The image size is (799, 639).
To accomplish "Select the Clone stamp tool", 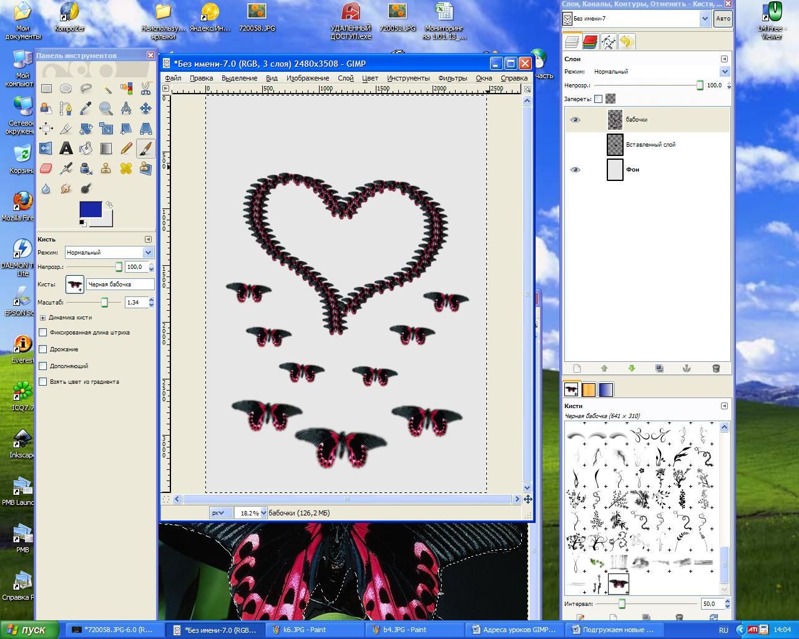I will (x=106, y=168).
